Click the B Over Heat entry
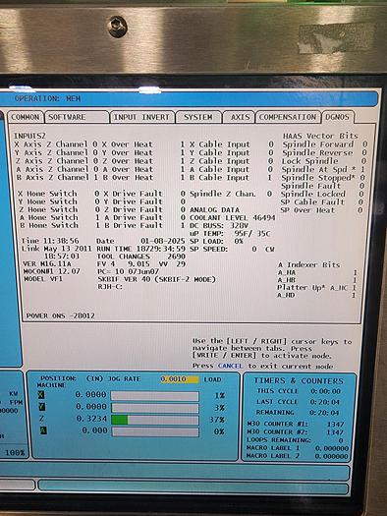Screen dimensions: 387x516 [143, 177]
